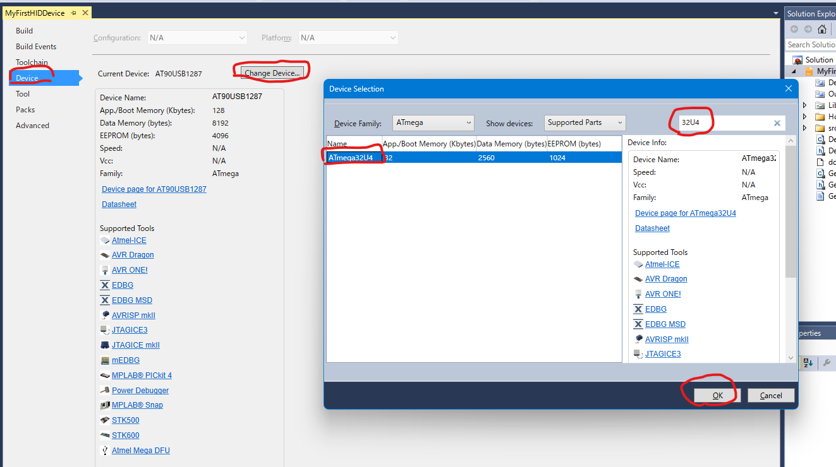Sort by EEPROM (bytes) column header
The width and height of the screenshot is (836, 467).
coord(584,144)
